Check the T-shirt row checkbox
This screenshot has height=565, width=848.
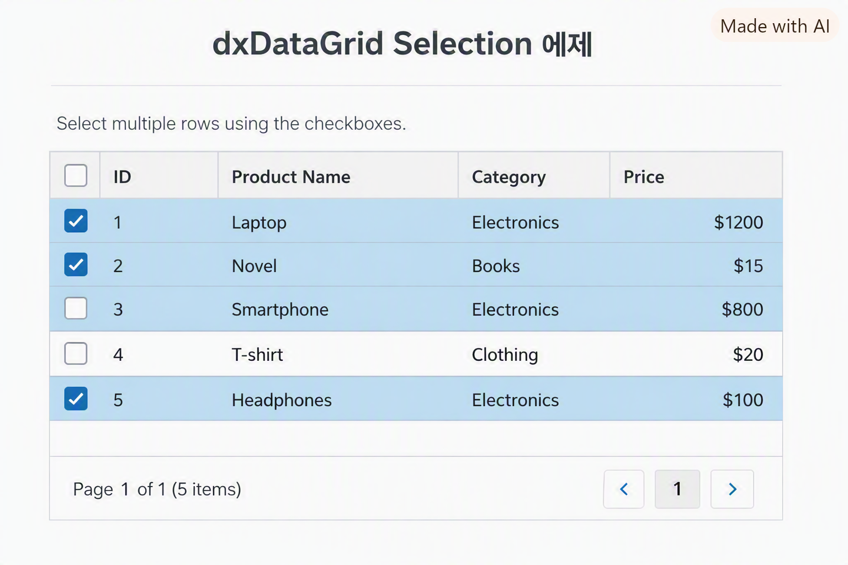pyautogui.click(x=76, y=353)
